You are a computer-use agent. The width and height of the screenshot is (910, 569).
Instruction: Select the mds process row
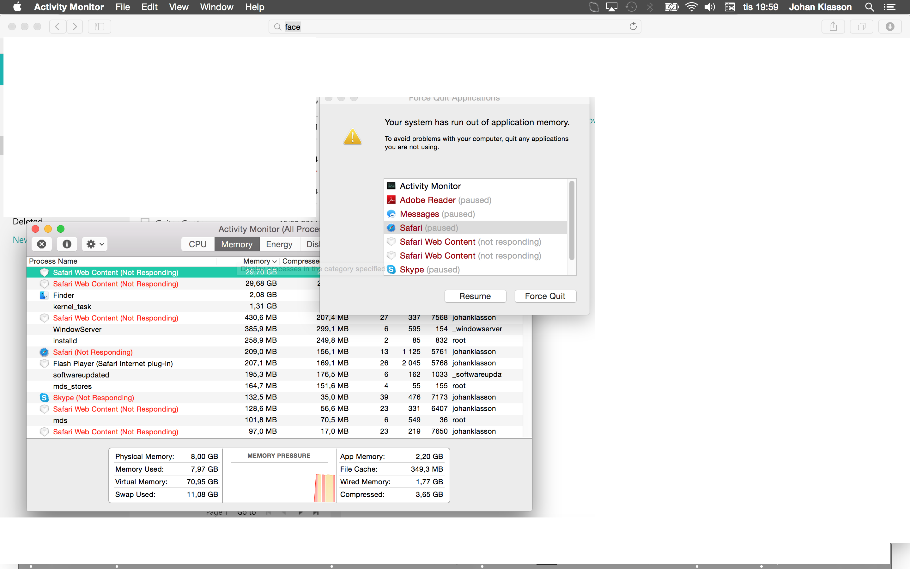[275, 420]
